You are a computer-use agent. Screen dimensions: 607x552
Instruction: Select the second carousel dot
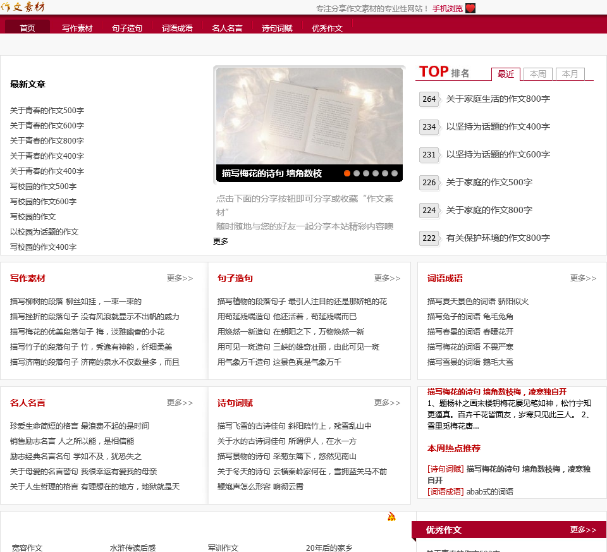(x=357, y=173)
